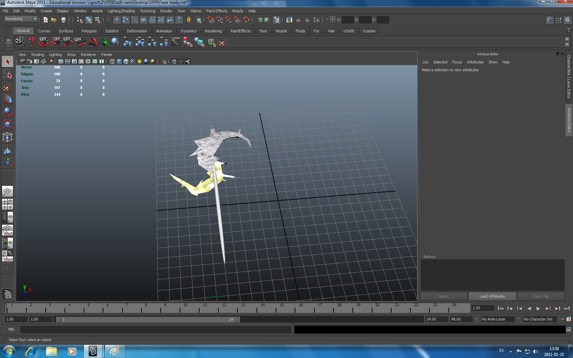The height and width of the screenshot is (358, 573).
Task: Open the input line operations dropdown
Action: point(327,20)
